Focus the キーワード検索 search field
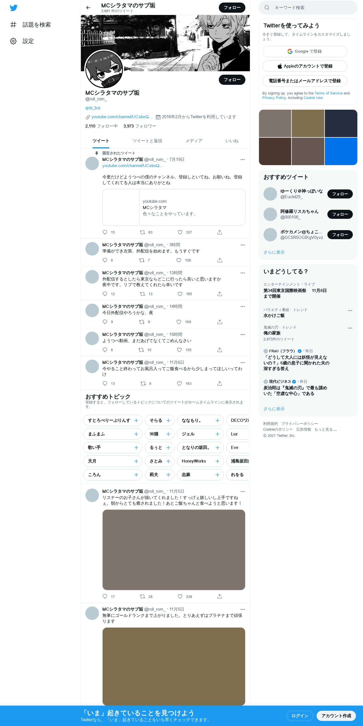 (x=308, y=8)
